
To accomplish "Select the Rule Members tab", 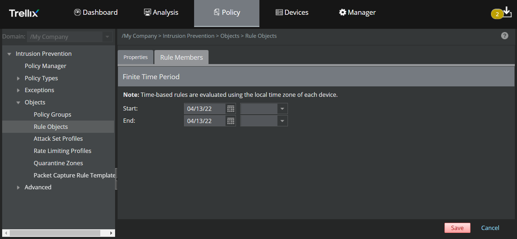I will coord(181,57).
